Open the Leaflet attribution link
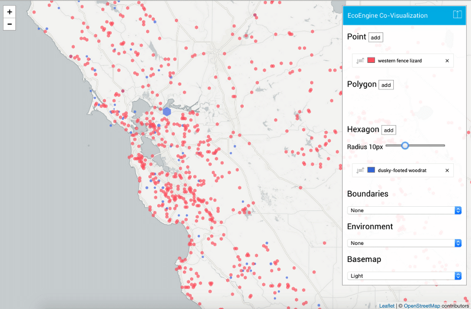The height and width of the screenshot is (309, 471). pyautogui.click(x=386, y=305)
